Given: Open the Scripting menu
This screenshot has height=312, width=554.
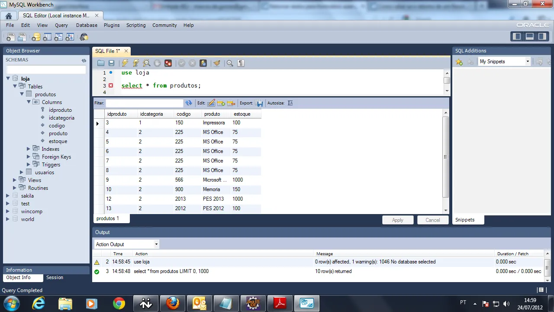Looking at the screenshot, I should tap(136, 25).
